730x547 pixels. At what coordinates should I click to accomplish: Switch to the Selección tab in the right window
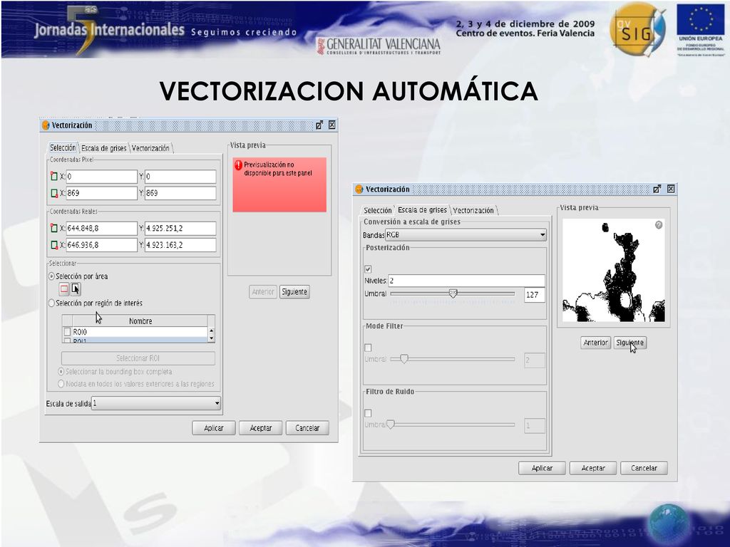point(378,211)
